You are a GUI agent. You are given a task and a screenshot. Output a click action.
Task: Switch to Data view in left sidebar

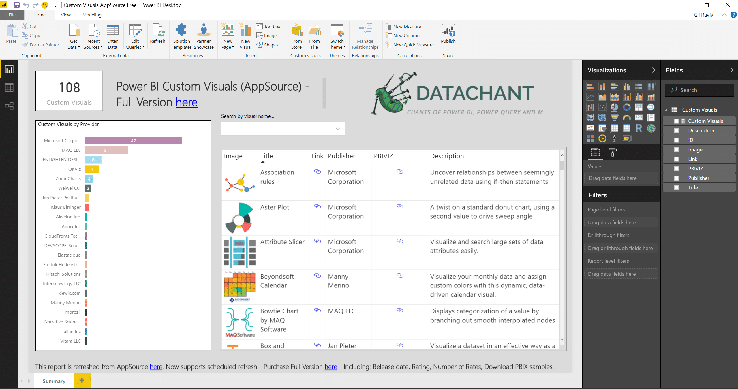(9, 87)
